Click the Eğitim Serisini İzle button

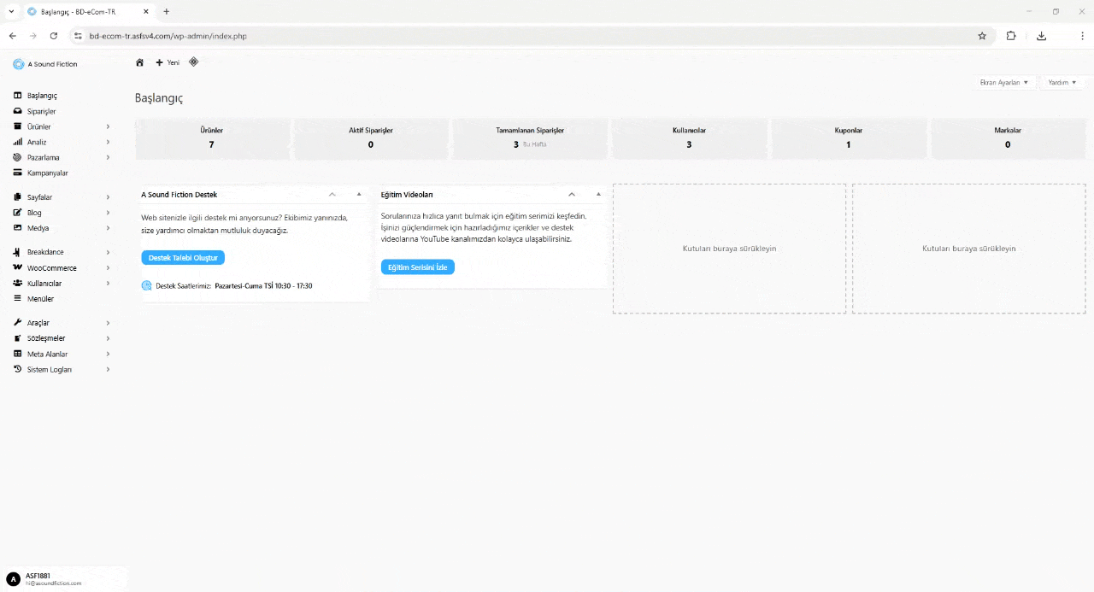tap(417, 267)
